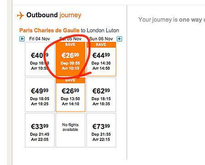Screen dimensions: 205x165
Task: Click SAVE banner above Saturday 13:50 flight
Action: [70, 80]
